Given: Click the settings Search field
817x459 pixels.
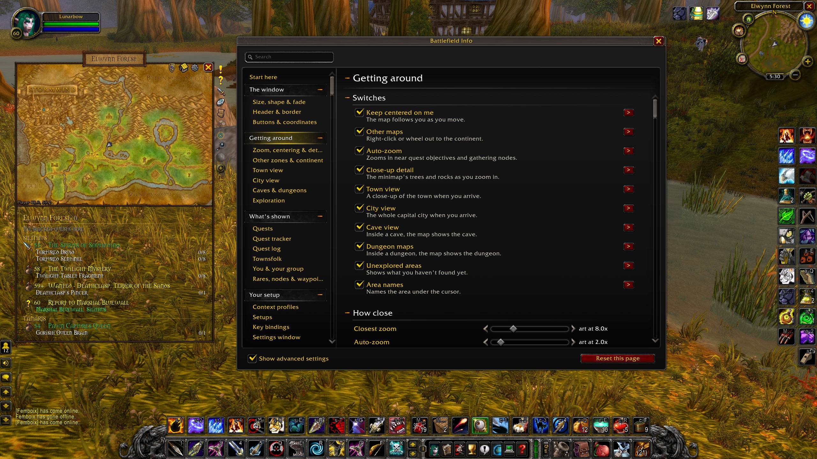Looking at the screenshot, I should point(289,57).
